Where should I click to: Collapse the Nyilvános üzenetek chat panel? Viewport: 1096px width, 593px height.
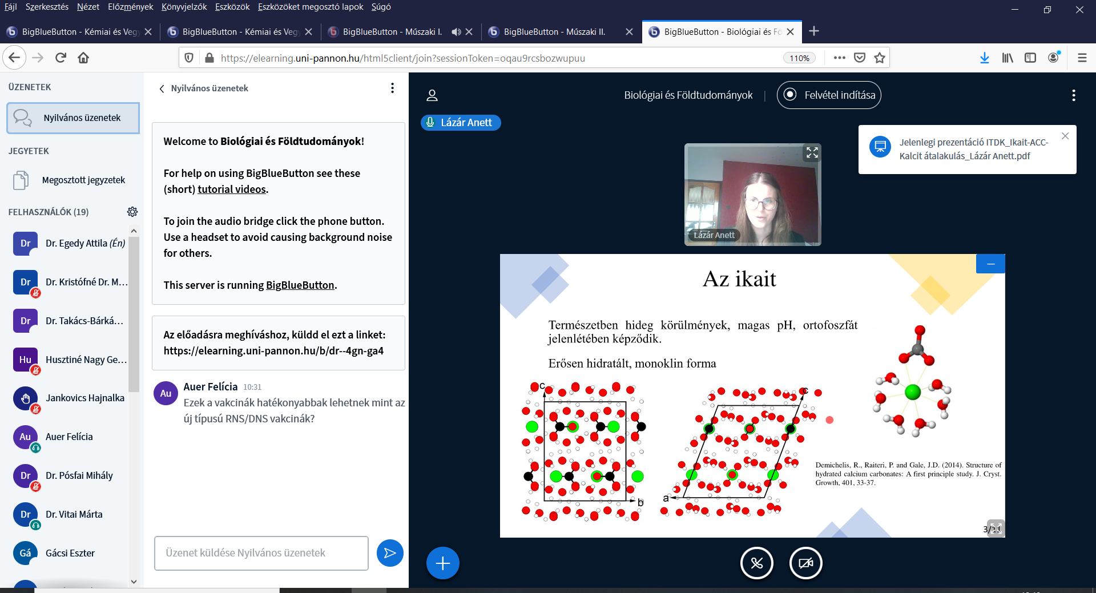point(162,88)
